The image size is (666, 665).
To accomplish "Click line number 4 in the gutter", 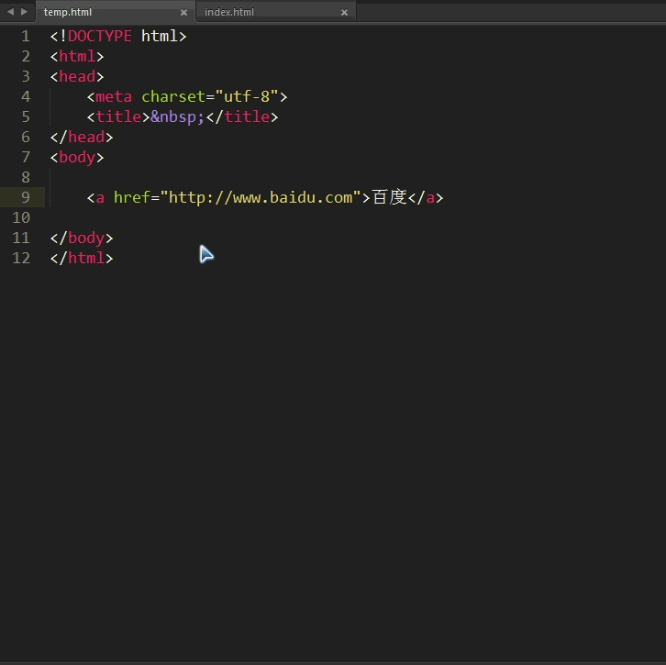I will click(26, 97).
